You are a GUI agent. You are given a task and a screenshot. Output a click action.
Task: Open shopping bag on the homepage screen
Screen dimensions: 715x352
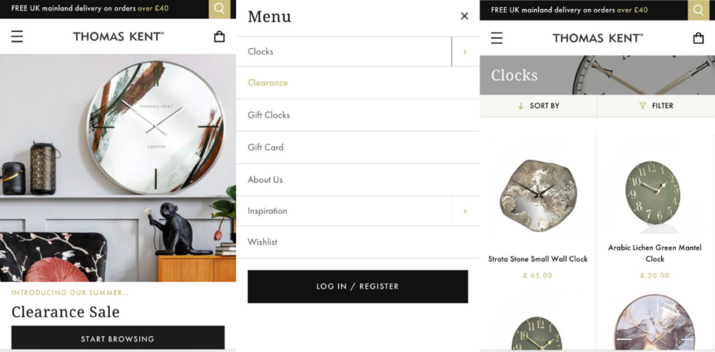click(219, 36)
